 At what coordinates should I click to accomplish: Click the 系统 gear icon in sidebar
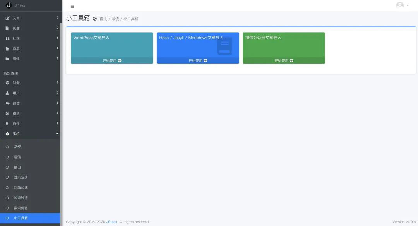pos(7,134)
